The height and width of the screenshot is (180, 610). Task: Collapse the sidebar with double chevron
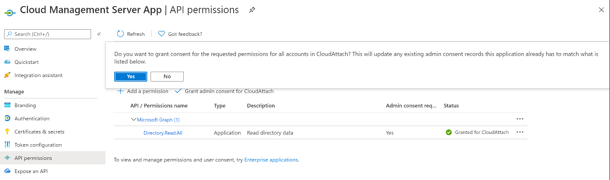click(x=99, y=34)
